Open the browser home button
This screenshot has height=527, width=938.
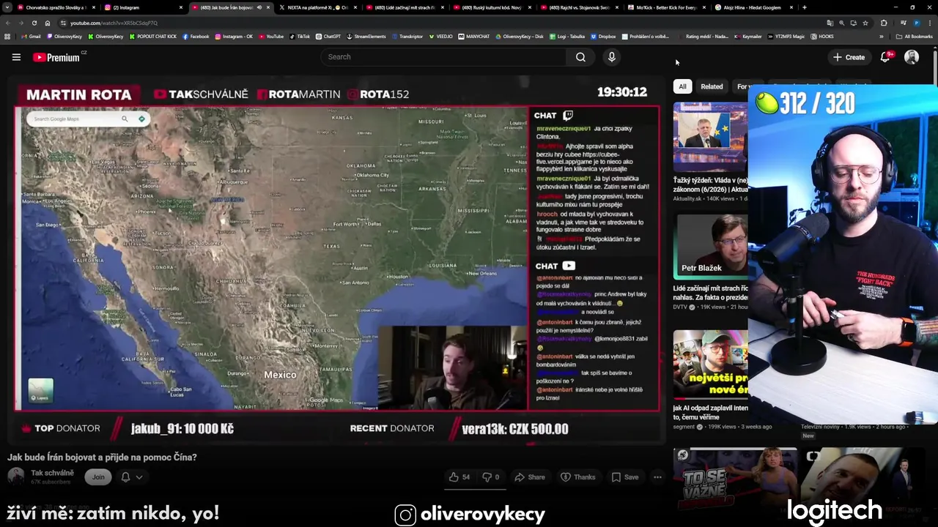point(48,23)
